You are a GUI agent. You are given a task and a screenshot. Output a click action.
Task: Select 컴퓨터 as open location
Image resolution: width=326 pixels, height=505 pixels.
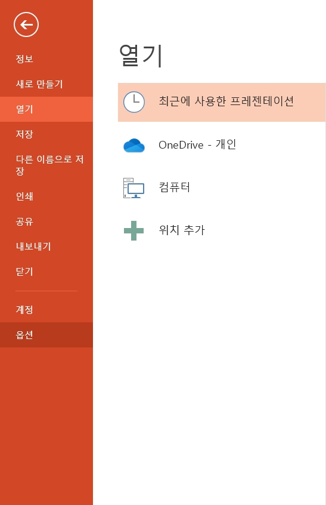[x=222, y=188]
